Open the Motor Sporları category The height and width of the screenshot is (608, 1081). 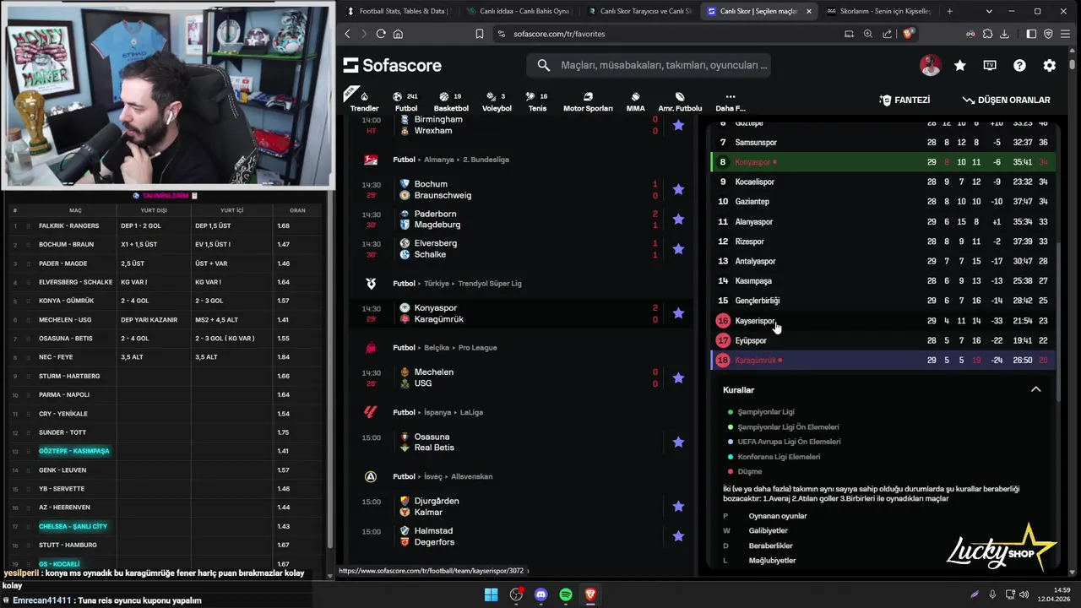tap(588, 101)
